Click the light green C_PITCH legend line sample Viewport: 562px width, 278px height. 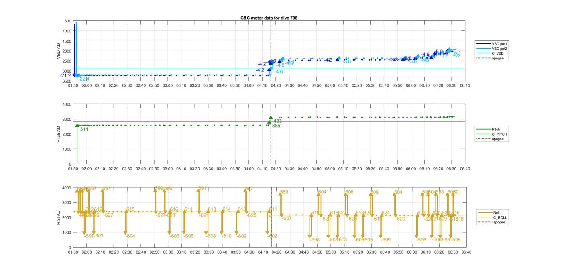483,134
